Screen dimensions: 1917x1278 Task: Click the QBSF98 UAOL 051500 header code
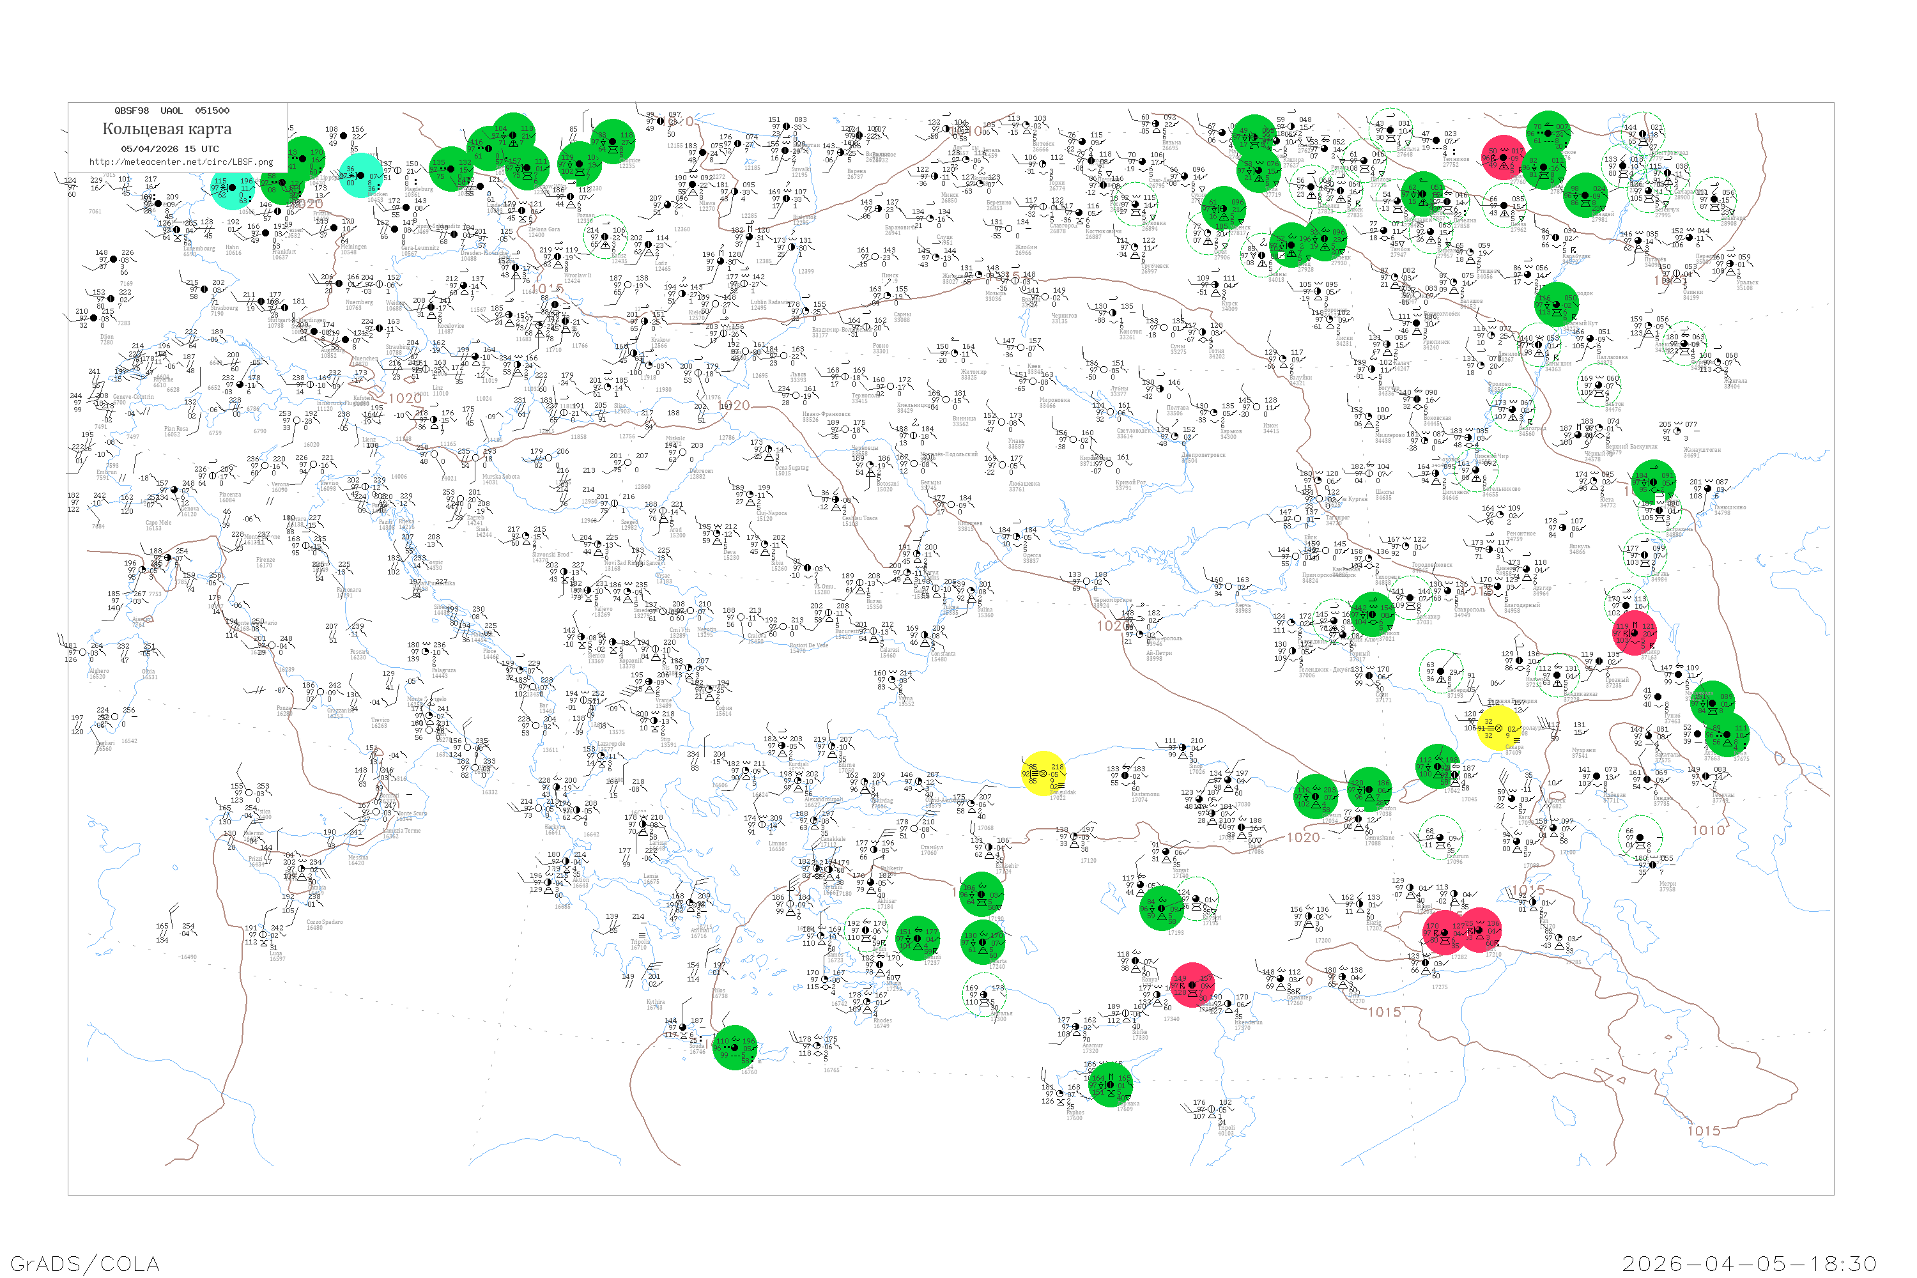172,111
